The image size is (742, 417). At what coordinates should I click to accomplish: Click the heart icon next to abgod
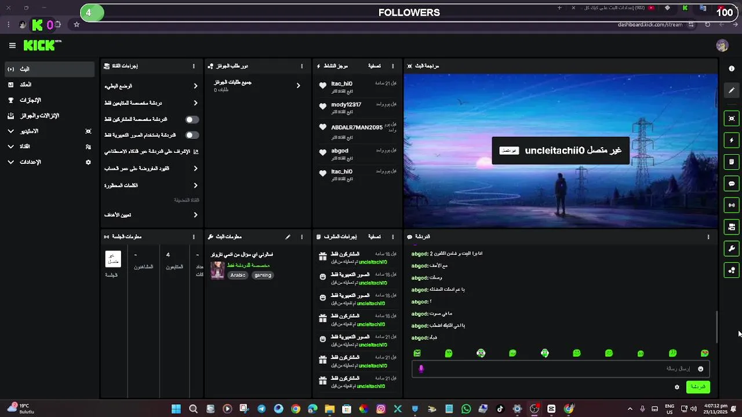[x=323, y=152]
